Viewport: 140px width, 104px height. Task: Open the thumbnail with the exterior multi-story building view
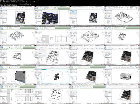click(x=122, y=75)
